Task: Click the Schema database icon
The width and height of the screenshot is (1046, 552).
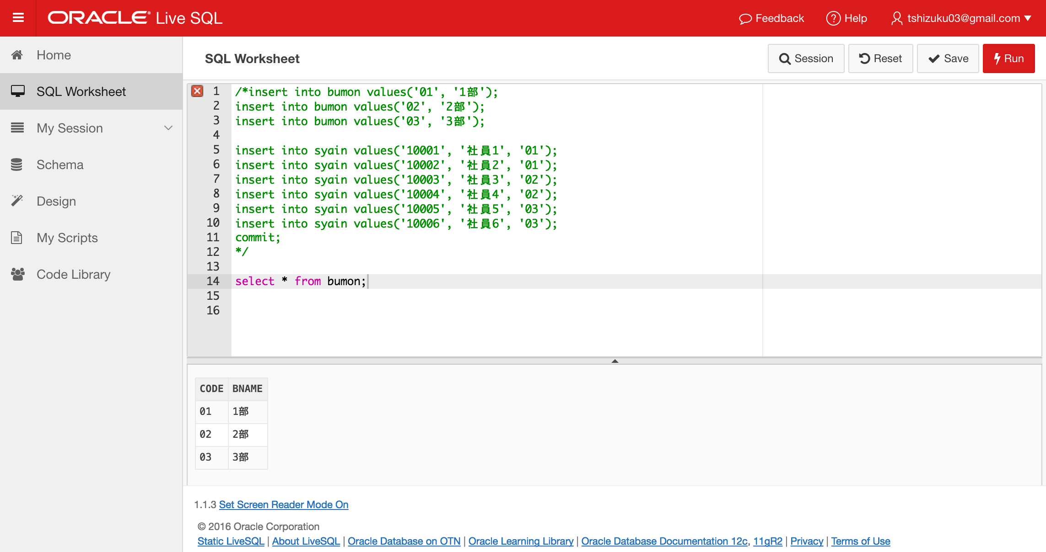Action: (17, 165)
